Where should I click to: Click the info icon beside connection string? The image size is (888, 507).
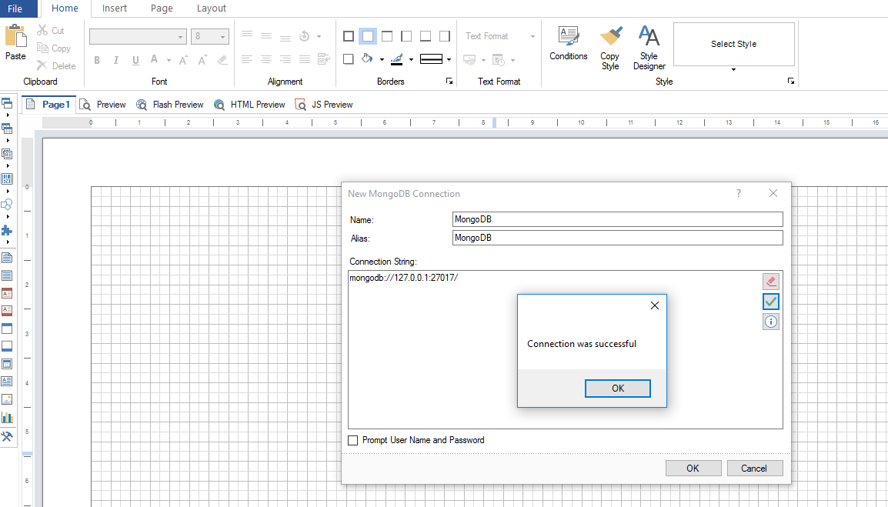(771, 322)
